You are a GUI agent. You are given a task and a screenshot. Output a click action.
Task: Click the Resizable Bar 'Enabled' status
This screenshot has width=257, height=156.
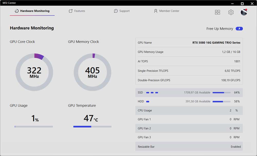click(236, 147)
